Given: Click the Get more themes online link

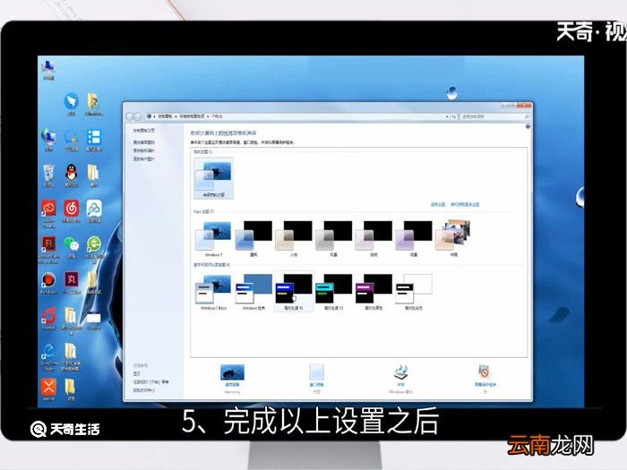Looking at the screenshot, I should coord(465,204).
